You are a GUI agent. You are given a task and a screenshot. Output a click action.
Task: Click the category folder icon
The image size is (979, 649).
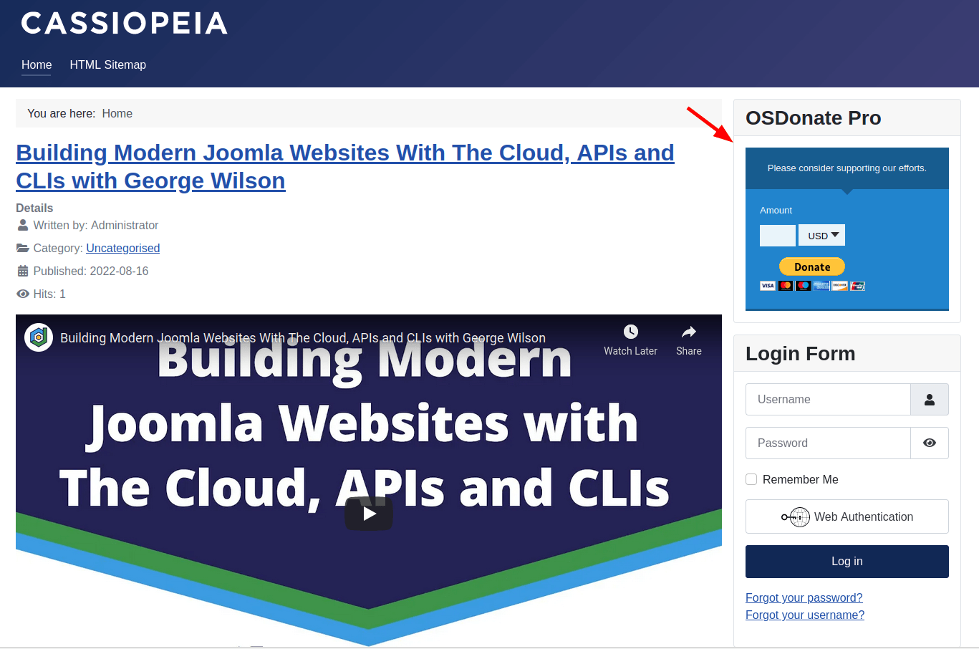tap(23, 248)
